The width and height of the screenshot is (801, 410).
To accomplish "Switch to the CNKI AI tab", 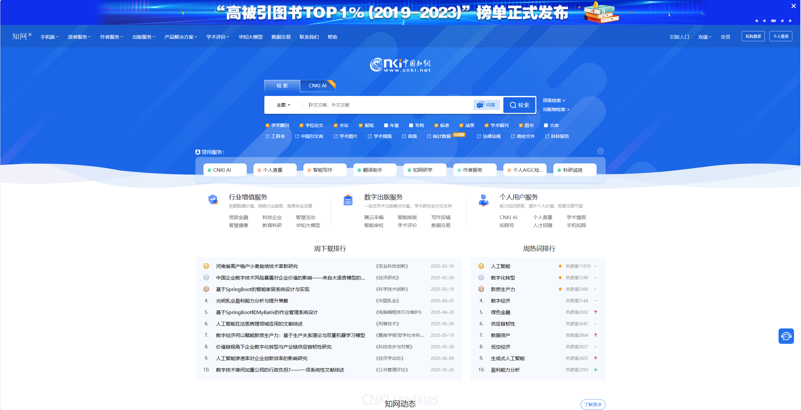I will (x=318, y=86).
